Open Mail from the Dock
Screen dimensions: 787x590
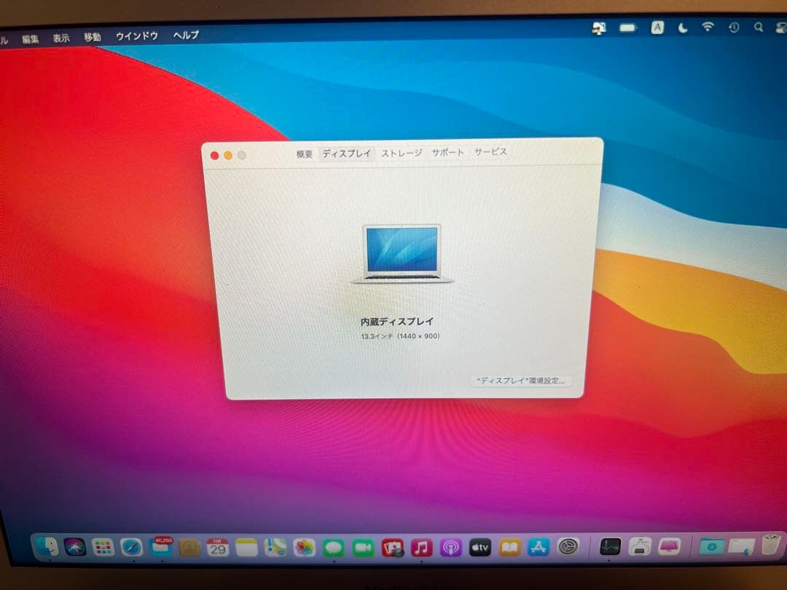click(160, 548)
